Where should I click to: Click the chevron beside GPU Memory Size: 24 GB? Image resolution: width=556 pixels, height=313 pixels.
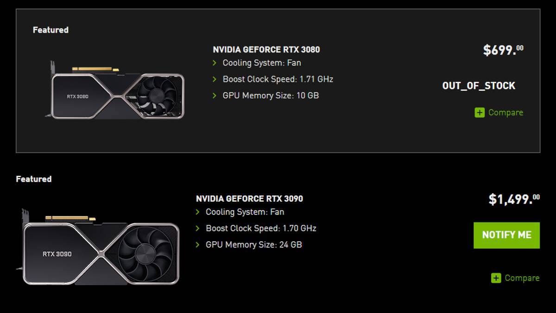199,245
